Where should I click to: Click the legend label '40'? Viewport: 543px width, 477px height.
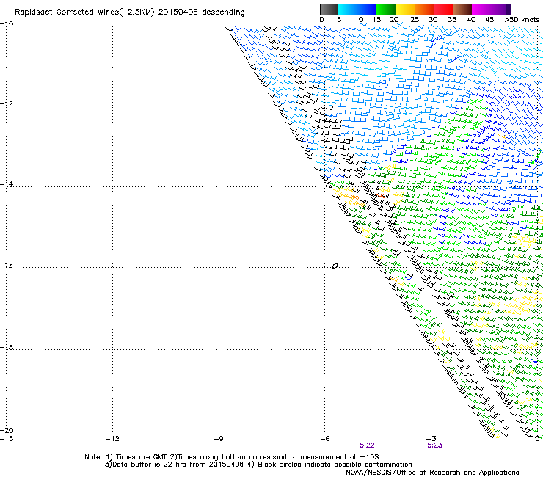click(471, 20)
